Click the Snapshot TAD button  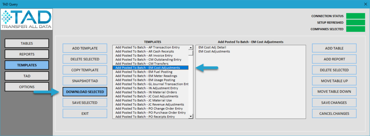coord(85,81)
